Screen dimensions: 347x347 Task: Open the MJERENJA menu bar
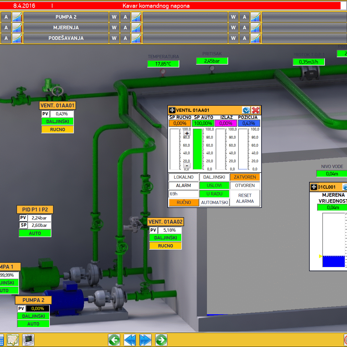click(66, 28)
